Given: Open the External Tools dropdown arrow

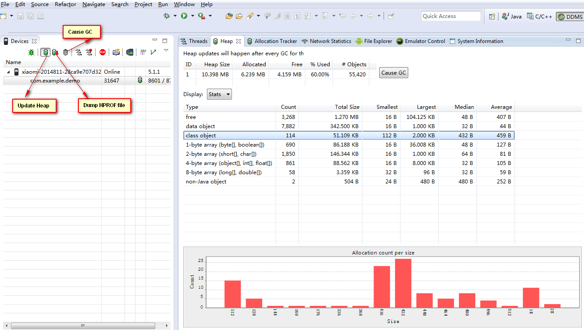Looking at the screenshot, I should pyautogui.click(x=210, y=16).
